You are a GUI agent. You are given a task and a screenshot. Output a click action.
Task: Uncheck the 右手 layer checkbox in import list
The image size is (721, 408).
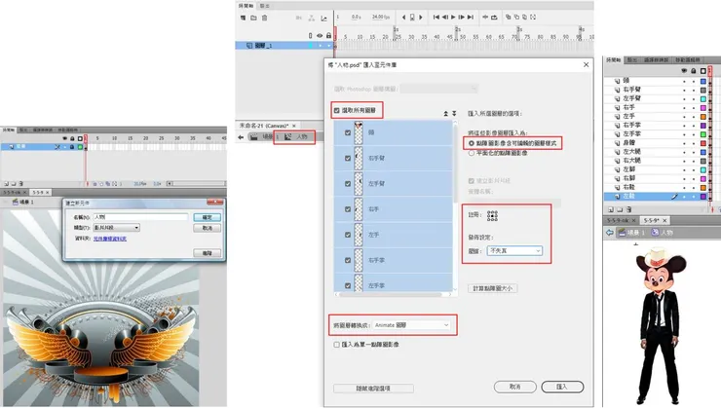pyautogui.click(x=348, y=209)
